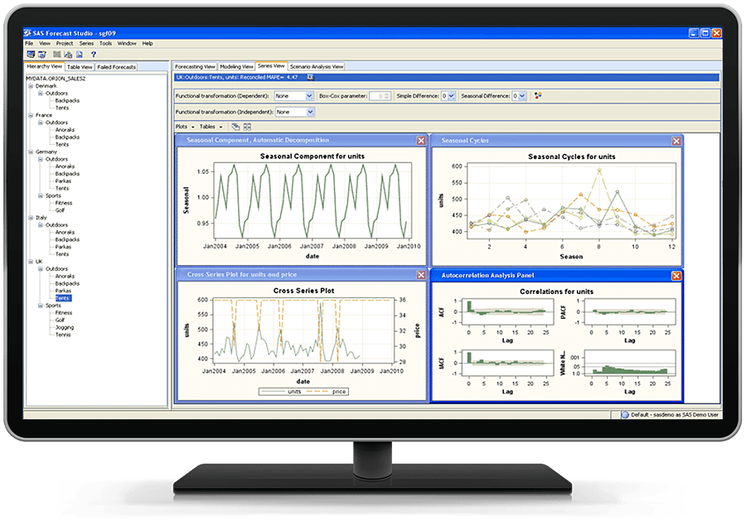The width and height of the screenshot is (746, 521).
Task: Close the Seasonal Component plot window
Action: point(421,141)
